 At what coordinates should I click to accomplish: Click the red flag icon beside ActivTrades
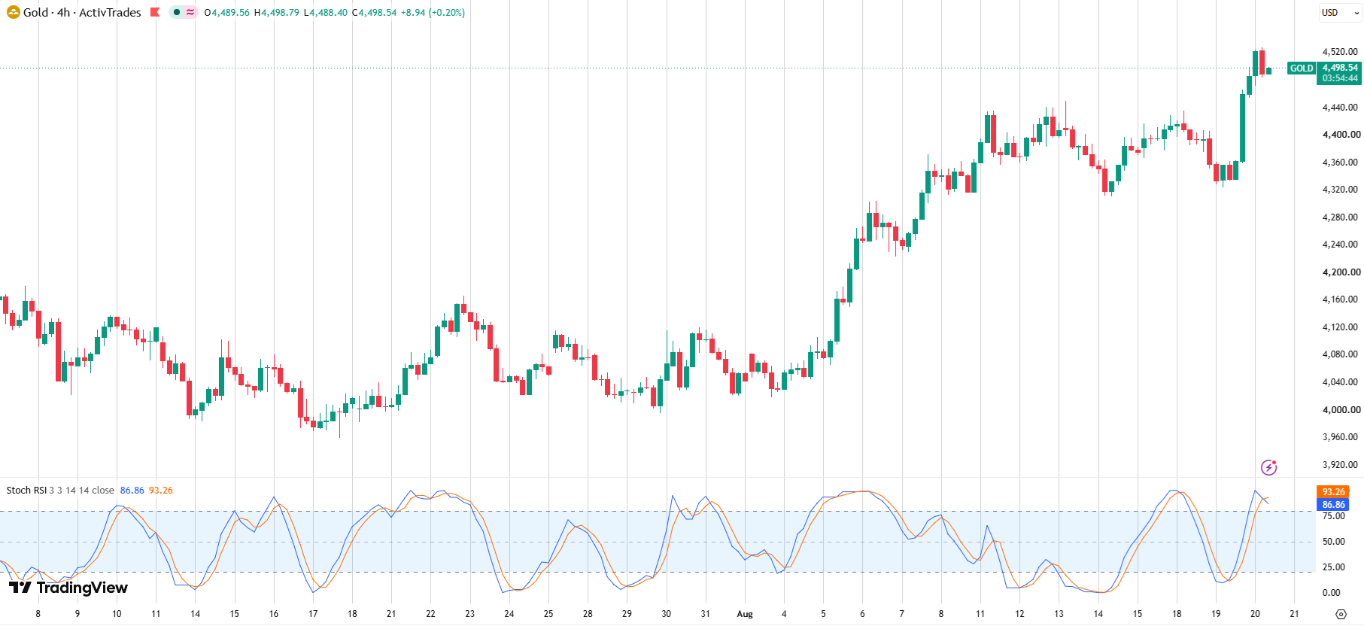coord(155,12)
